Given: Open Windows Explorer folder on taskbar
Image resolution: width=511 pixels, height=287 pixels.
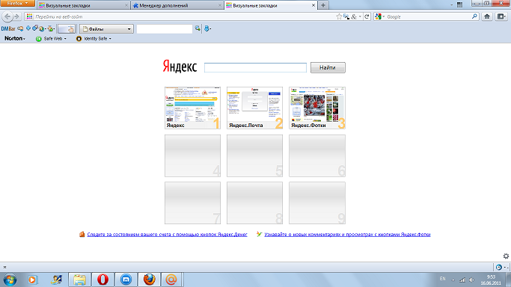Looking at the screenshot, I should [79, 280].
